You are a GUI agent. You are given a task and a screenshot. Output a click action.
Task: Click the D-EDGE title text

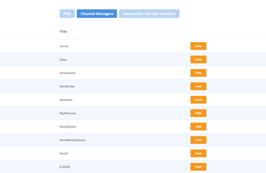(65, 167)
